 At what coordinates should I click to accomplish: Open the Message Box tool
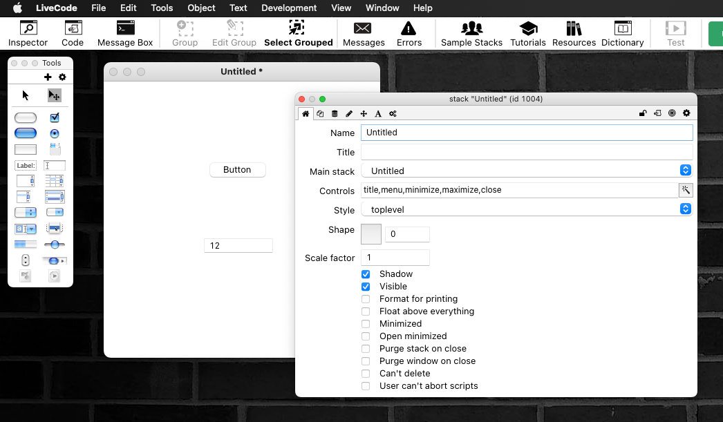coord(125,33)
